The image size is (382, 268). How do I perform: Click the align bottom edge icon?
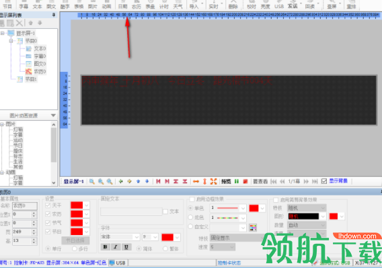click(x=185, y=181)
